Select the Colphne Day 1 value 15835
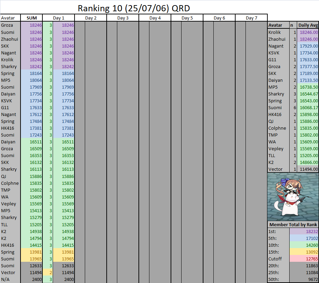 pos(64,183)
